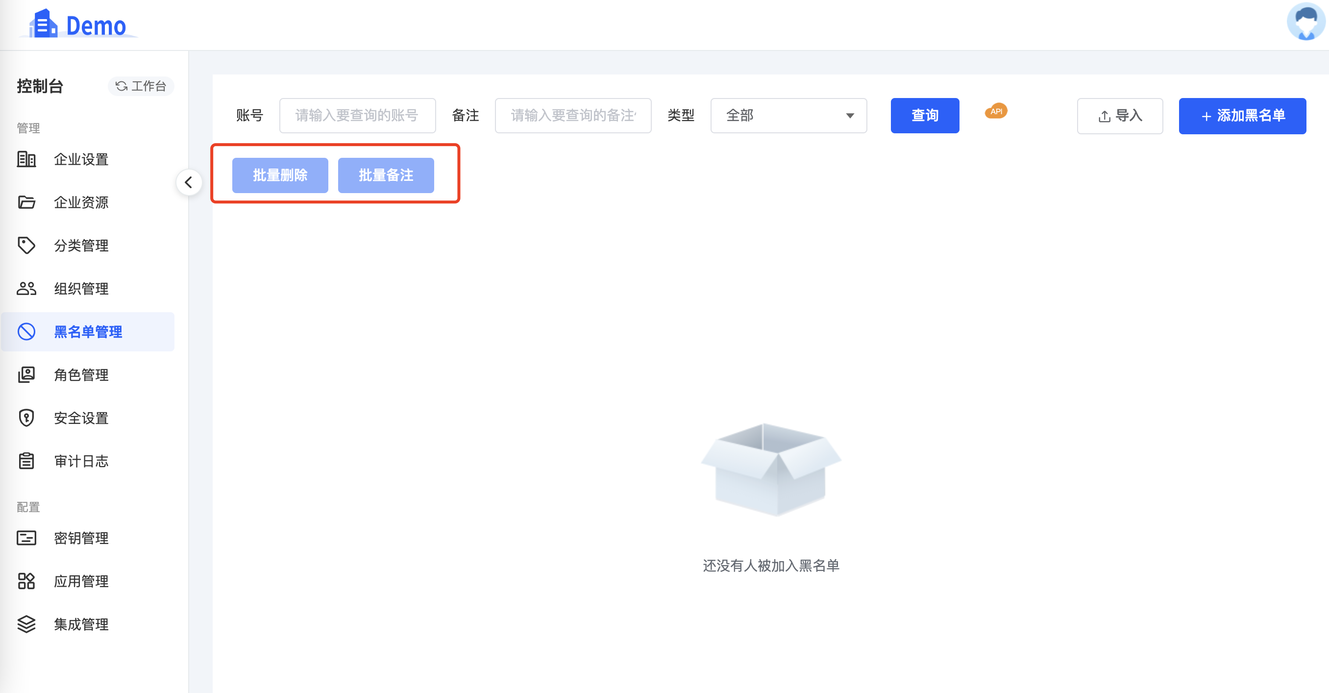Open the 类型 dropdown showing 全部
Screen dimensions: 1329x693
788,116
